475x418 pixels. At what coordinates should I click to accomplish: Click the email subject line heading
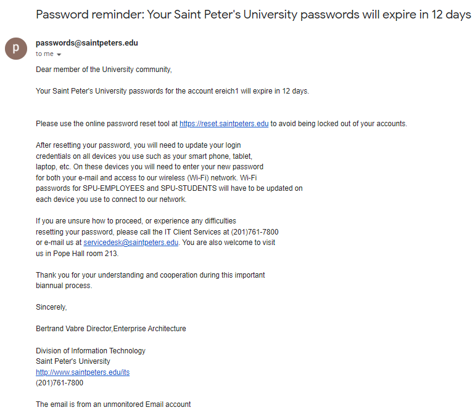click(253, 14)
